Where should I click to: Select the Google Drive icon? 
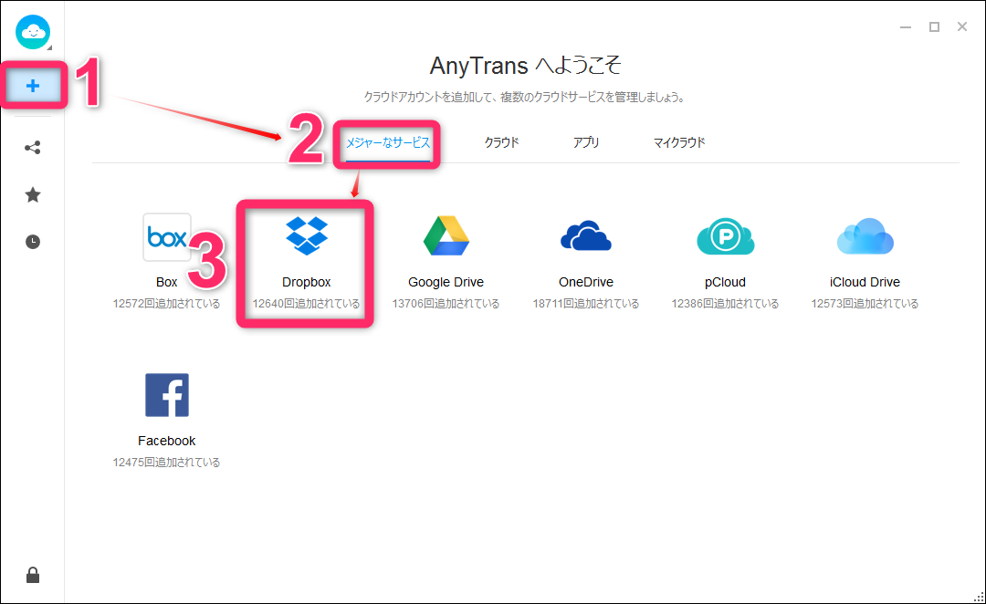coord(446,235)
